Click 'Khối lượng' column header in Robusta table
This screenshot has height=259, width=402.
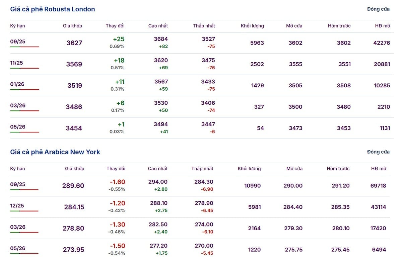[252, 26]
